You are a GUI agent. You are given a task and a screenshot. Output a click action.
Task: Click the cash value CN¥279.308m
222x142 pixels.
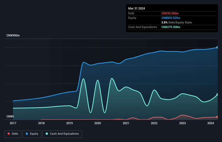click(x=171, y=27)
